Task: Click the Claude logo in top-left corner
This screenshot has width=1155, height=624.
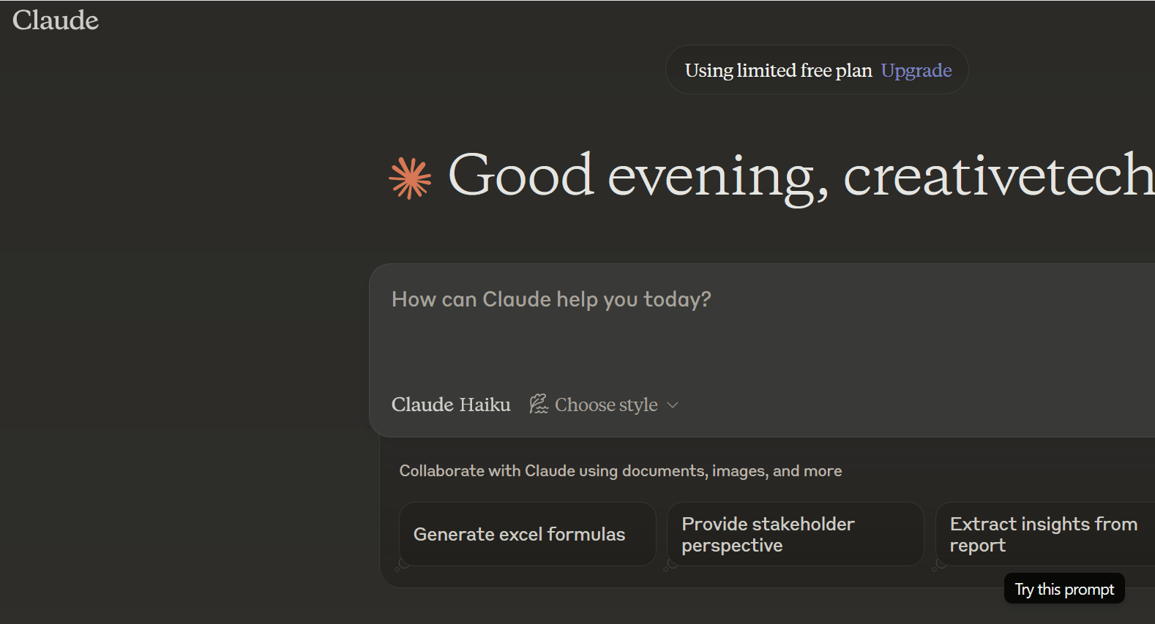Action: pos(56,20)
